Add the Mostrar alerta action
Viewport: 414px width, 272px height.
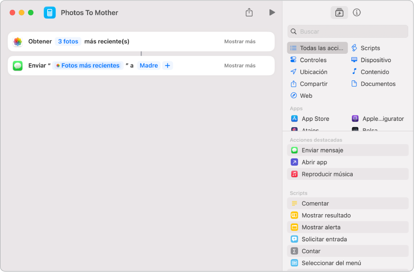click(x=348, y=227)
